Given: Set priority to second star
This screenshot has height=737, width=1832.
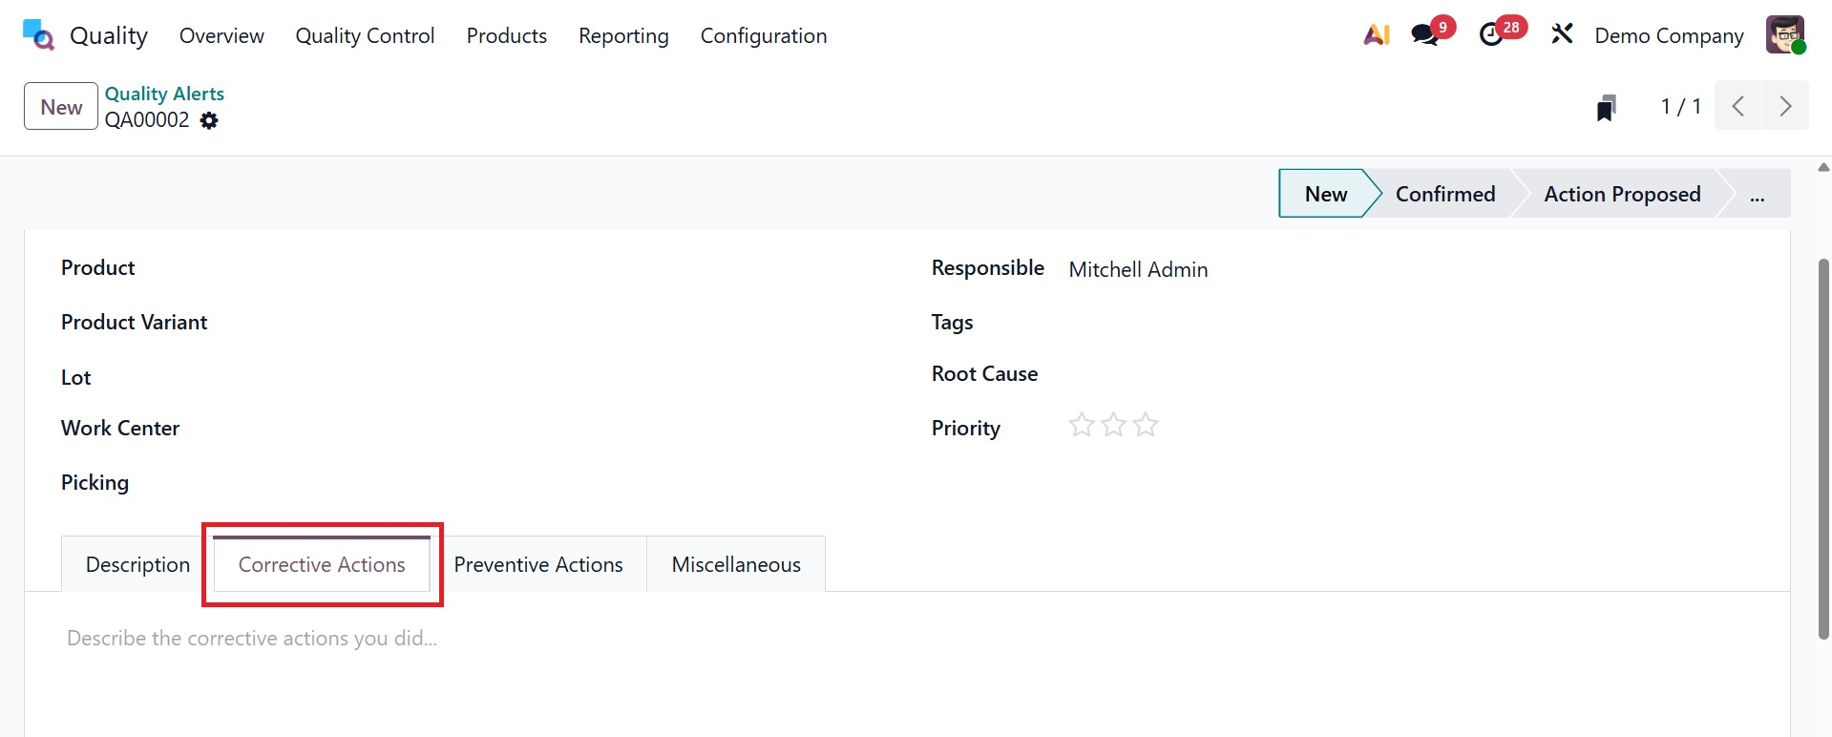Looking at the screenshot, I should point(1113,425).
